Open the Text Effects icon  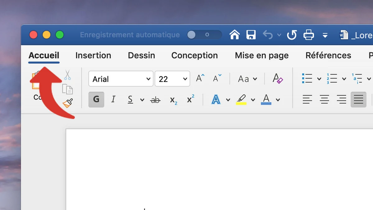216,99
